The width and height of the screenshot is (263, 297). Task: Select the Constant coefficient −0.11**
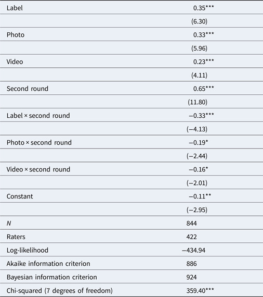200,196
